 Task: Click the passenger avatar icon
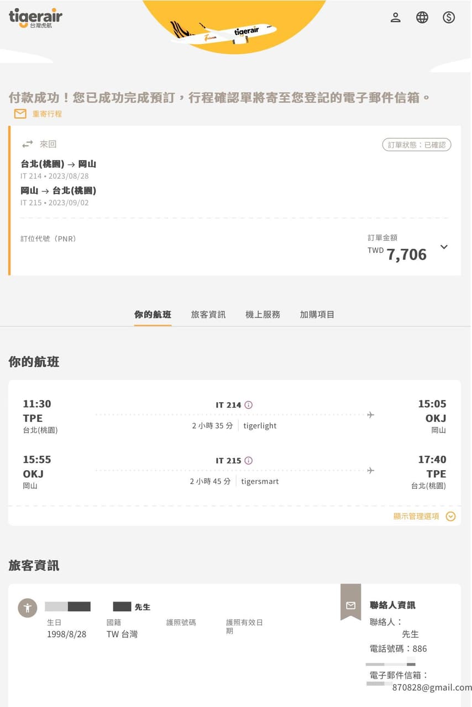28,608
